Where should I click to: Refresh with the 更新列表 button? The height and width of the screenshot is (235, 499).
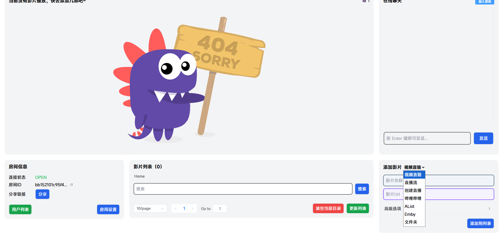358,208
